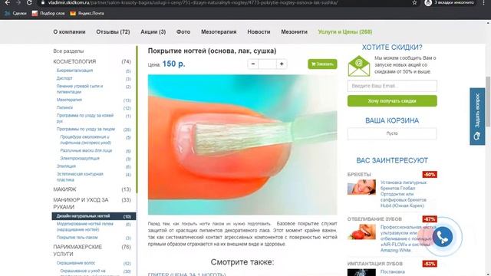491x276 pixels.
Task: Open Различные маски для лица
Action: (86, 150)
